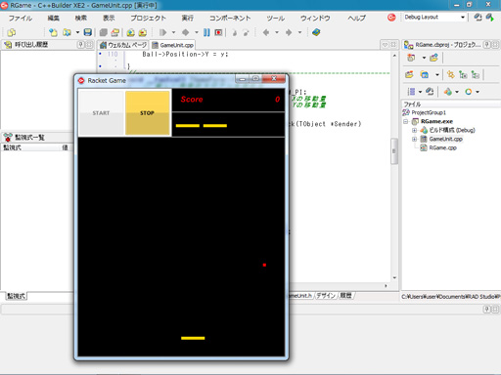Screen dimensions: 501x375
Task: Open the dropdown arrow beside Run icon
Action: 173,32
